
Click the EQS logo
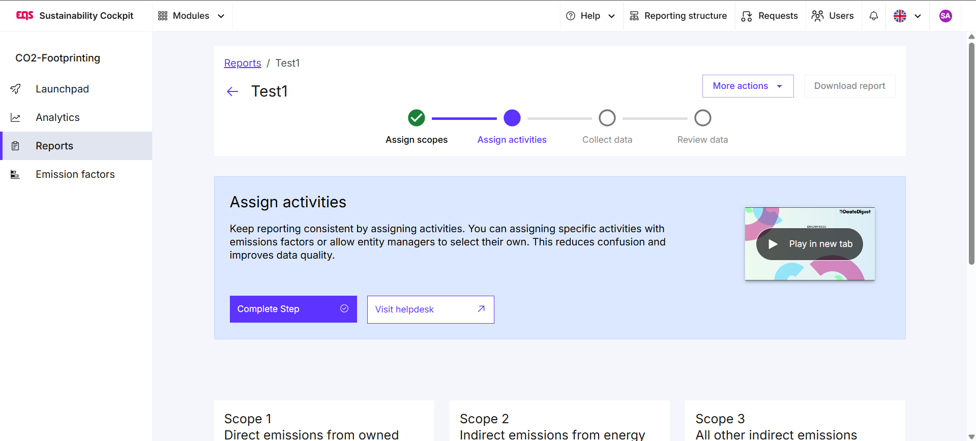24,16
